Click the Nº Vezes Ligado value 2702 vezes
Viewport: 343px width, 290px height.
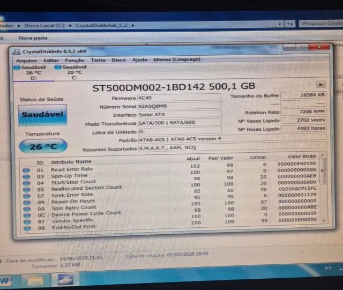(x=304, y=120)
